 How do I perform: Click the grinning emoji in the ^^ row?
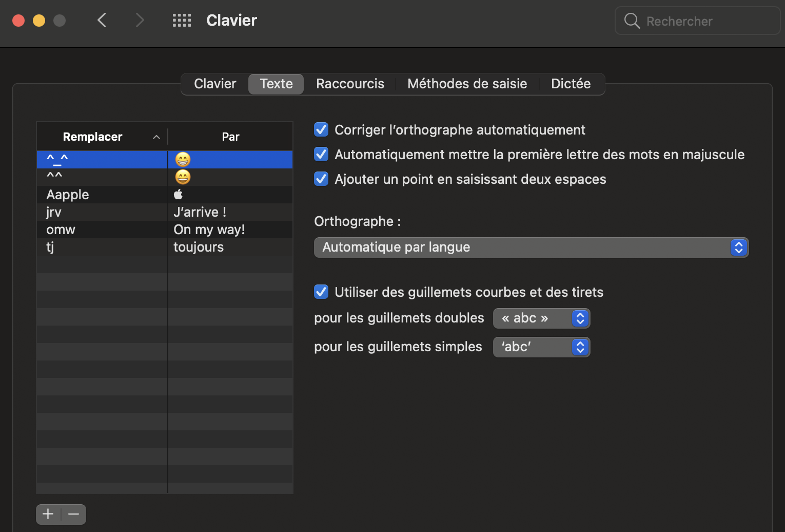point(183,177)
